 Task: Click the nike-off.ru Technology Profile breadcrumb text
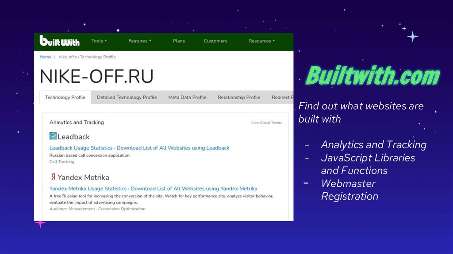tap(87, 57)
